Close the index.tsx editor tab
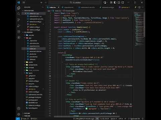Screen dimensions: 161x120 pos(58,7)
